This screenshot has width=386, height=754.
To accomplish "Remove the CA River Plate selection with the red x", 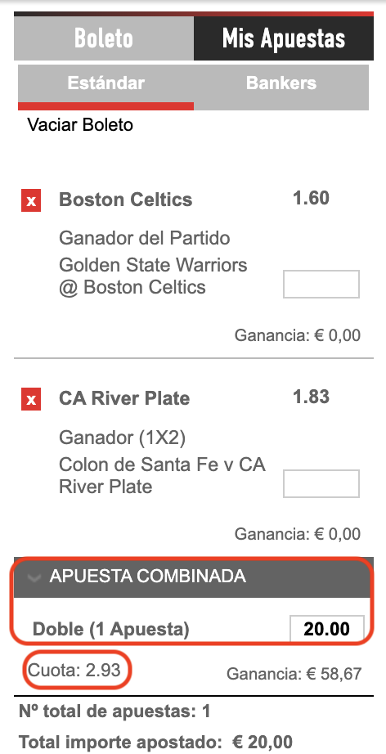I will [31, 400].
